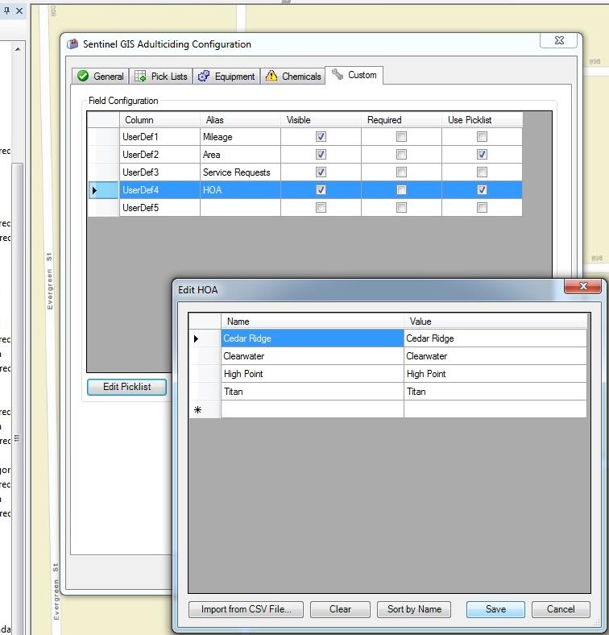This screenshot has height=635, width=609.
Task: Select Cedar Ridge in the Value column
Action: tap(495, 338)
